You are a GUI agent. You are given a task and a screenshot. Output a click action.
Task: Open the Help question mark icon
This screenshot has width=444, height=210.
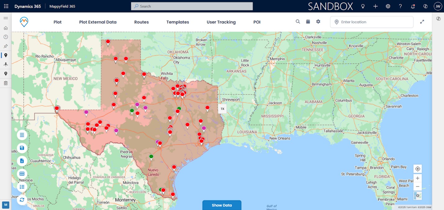coord(401,6)
